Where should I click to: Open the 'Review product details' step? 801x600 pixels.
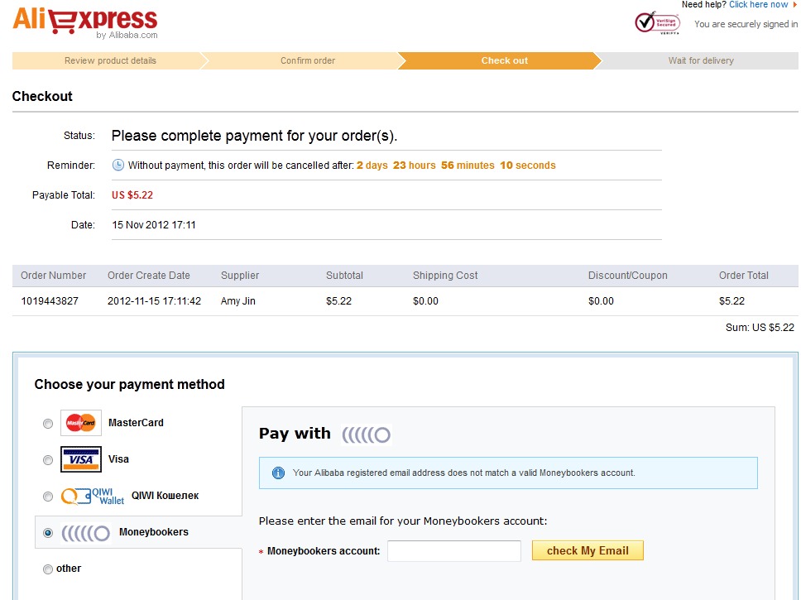tap(110, 60)
